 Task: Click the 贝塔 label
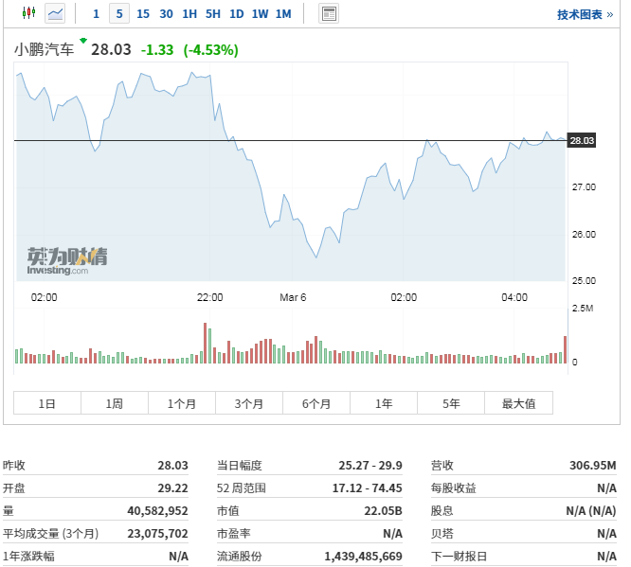point(442,534)
